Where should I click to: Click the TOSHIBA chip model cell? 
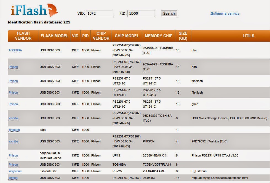click(119, 165)
